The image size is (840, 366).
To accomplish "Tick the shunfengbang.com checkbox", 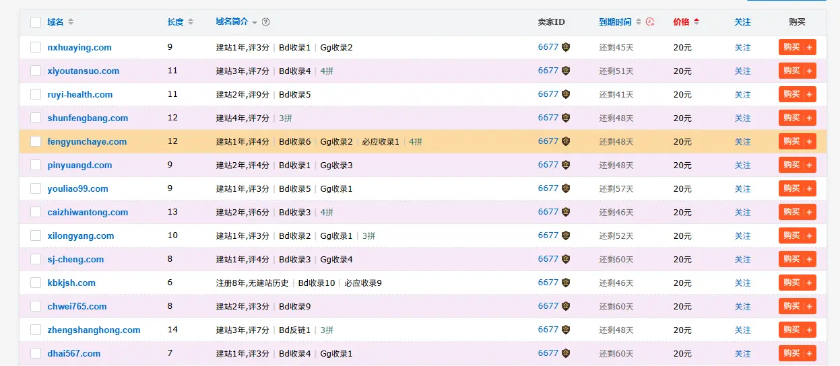I will click(x=36, y=118).
